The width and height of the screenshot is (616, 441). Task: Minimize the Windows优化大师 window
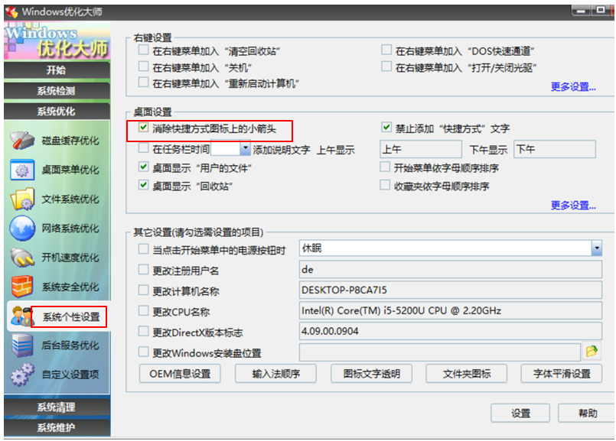pyautogui.click(x=581, y=11)
